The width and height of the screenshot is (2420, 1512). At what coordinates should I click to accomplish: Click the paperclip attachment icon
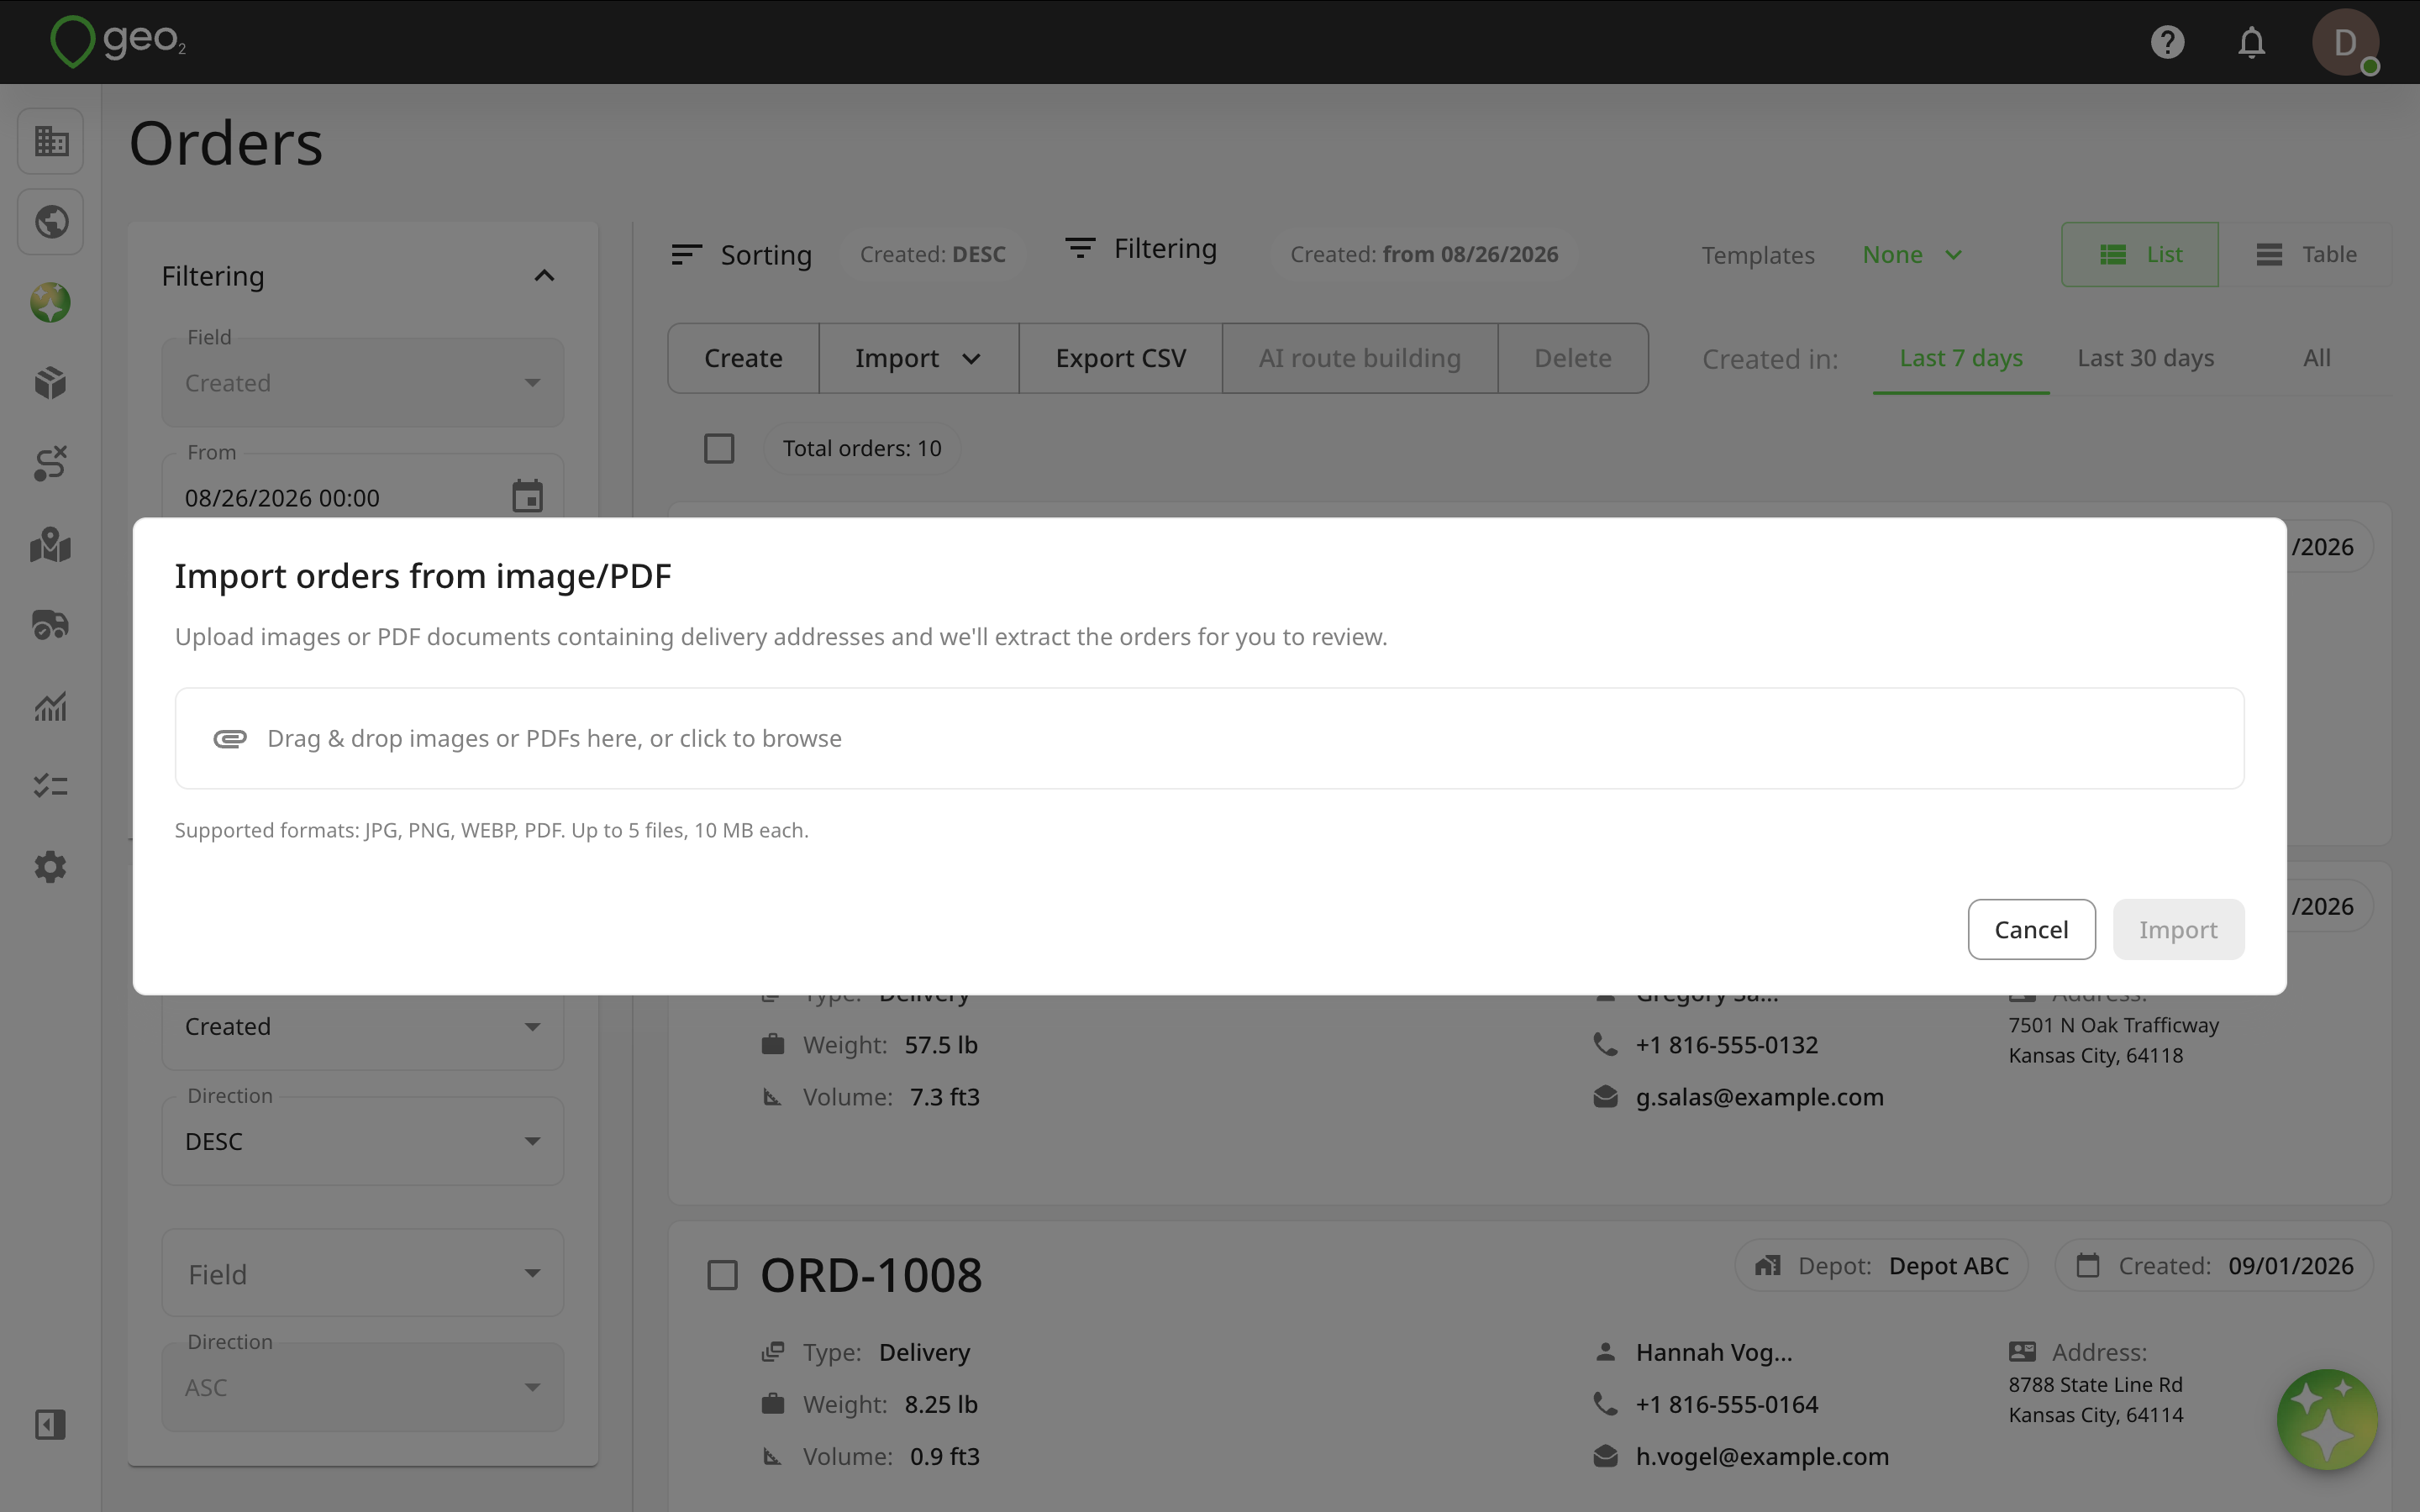click(230, 739)
